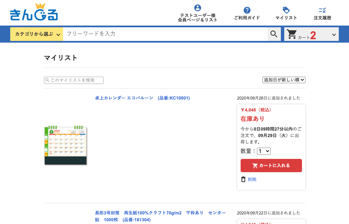Click the magnifier search button
The height and width of the screenshot is (224, 349).
pyautogui.click(x=274, y=34)
